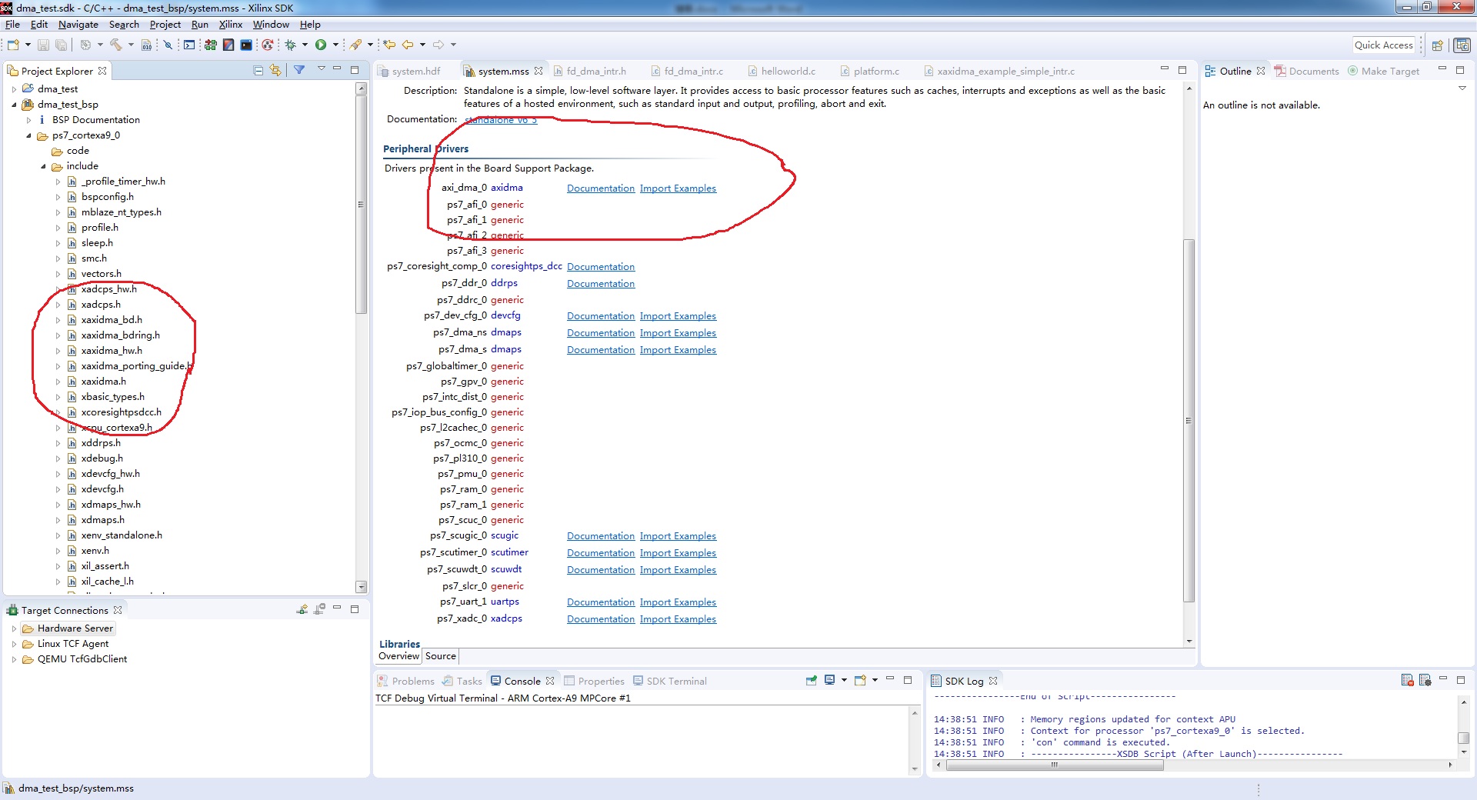The image size is (1477, 800).
Task: Open ps7_uart_1 Documentation link
Action: (601, 602)
